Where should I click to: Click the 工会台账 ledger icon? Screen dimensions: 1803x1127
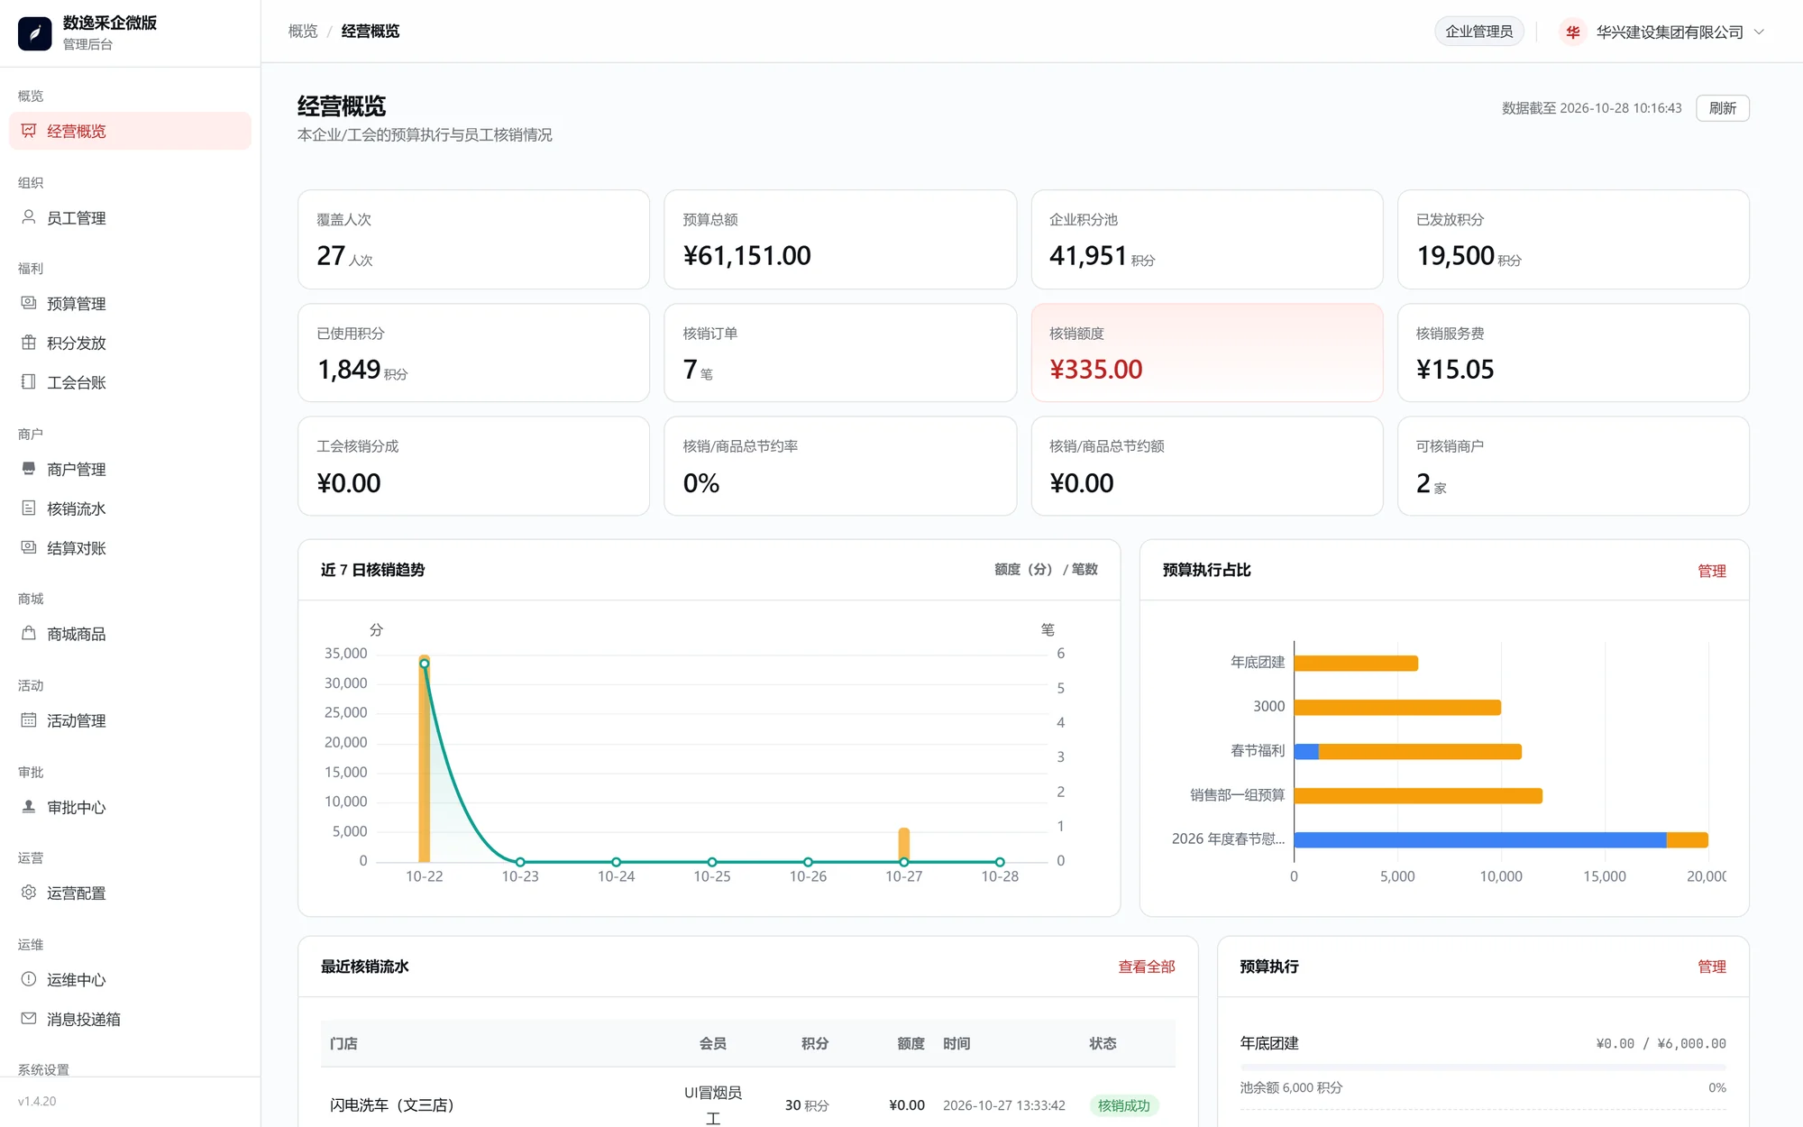click(x=29, y=382)
